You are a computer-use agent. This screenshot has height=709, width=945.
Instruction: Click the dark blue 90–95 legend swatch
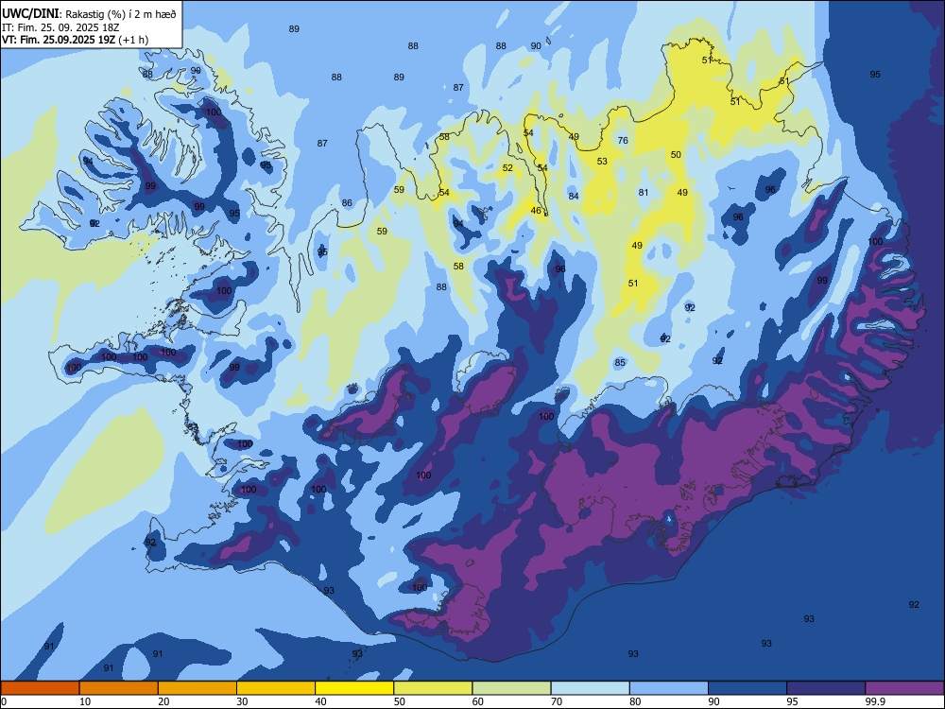pos(747,688)
